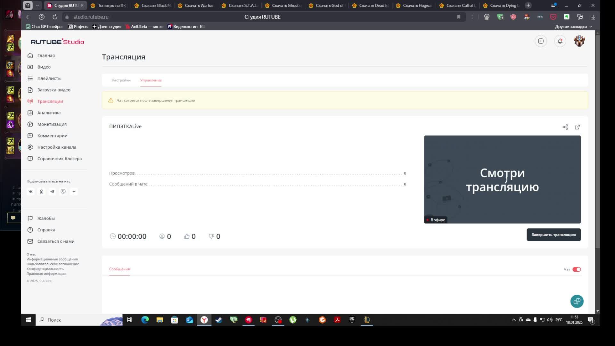Open Правовая информация footer link
The width and height of the screenshot is (615, 346).
[46, 274]
